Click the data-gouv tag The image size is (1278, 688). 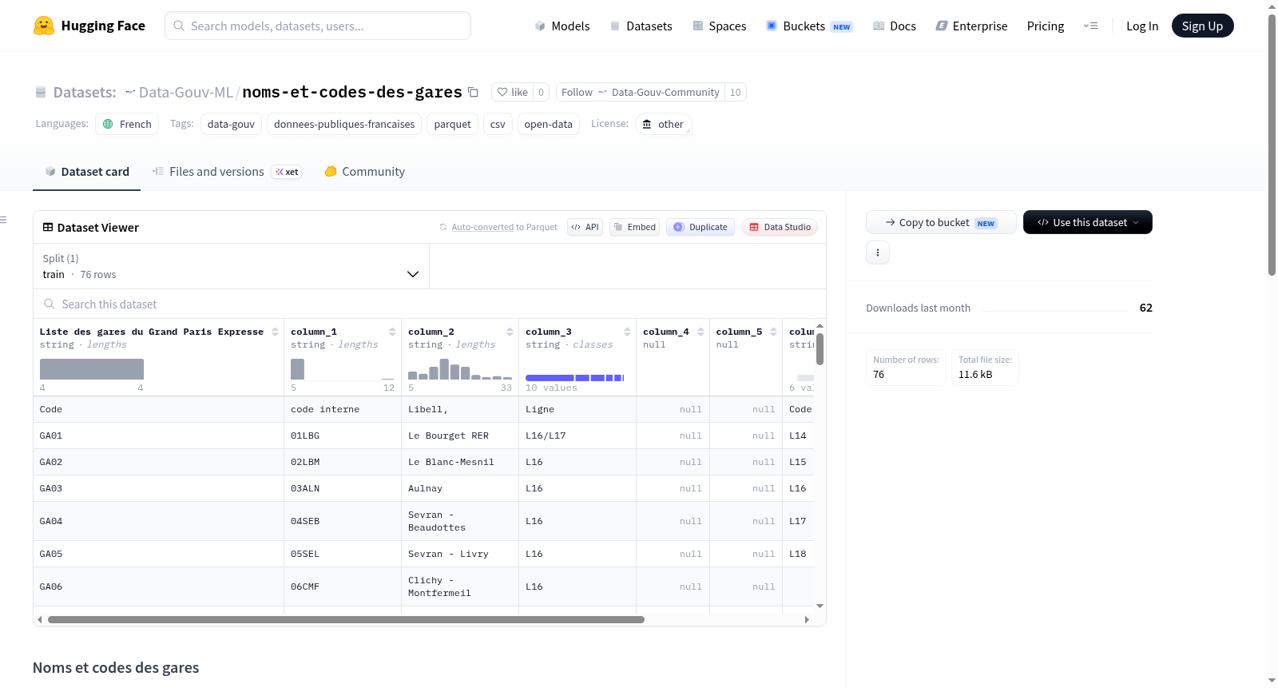pyautogui.click(x=231, y=124)
